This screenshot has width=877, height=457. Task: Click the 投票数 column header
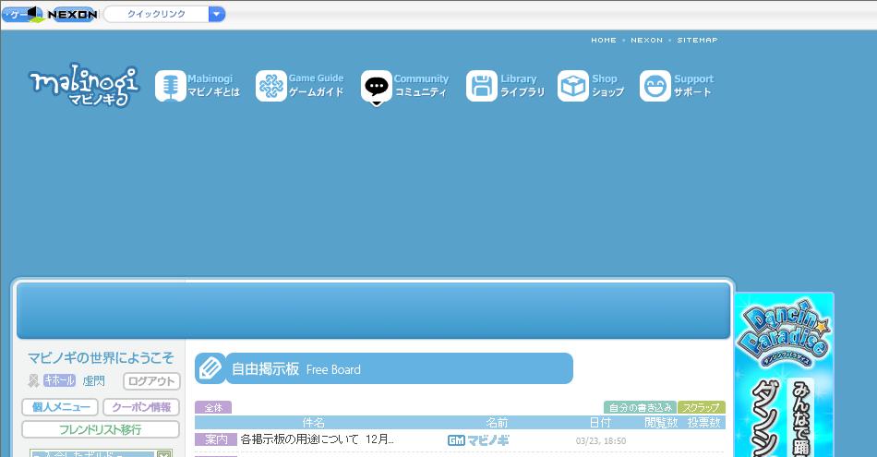click(703, 423)
